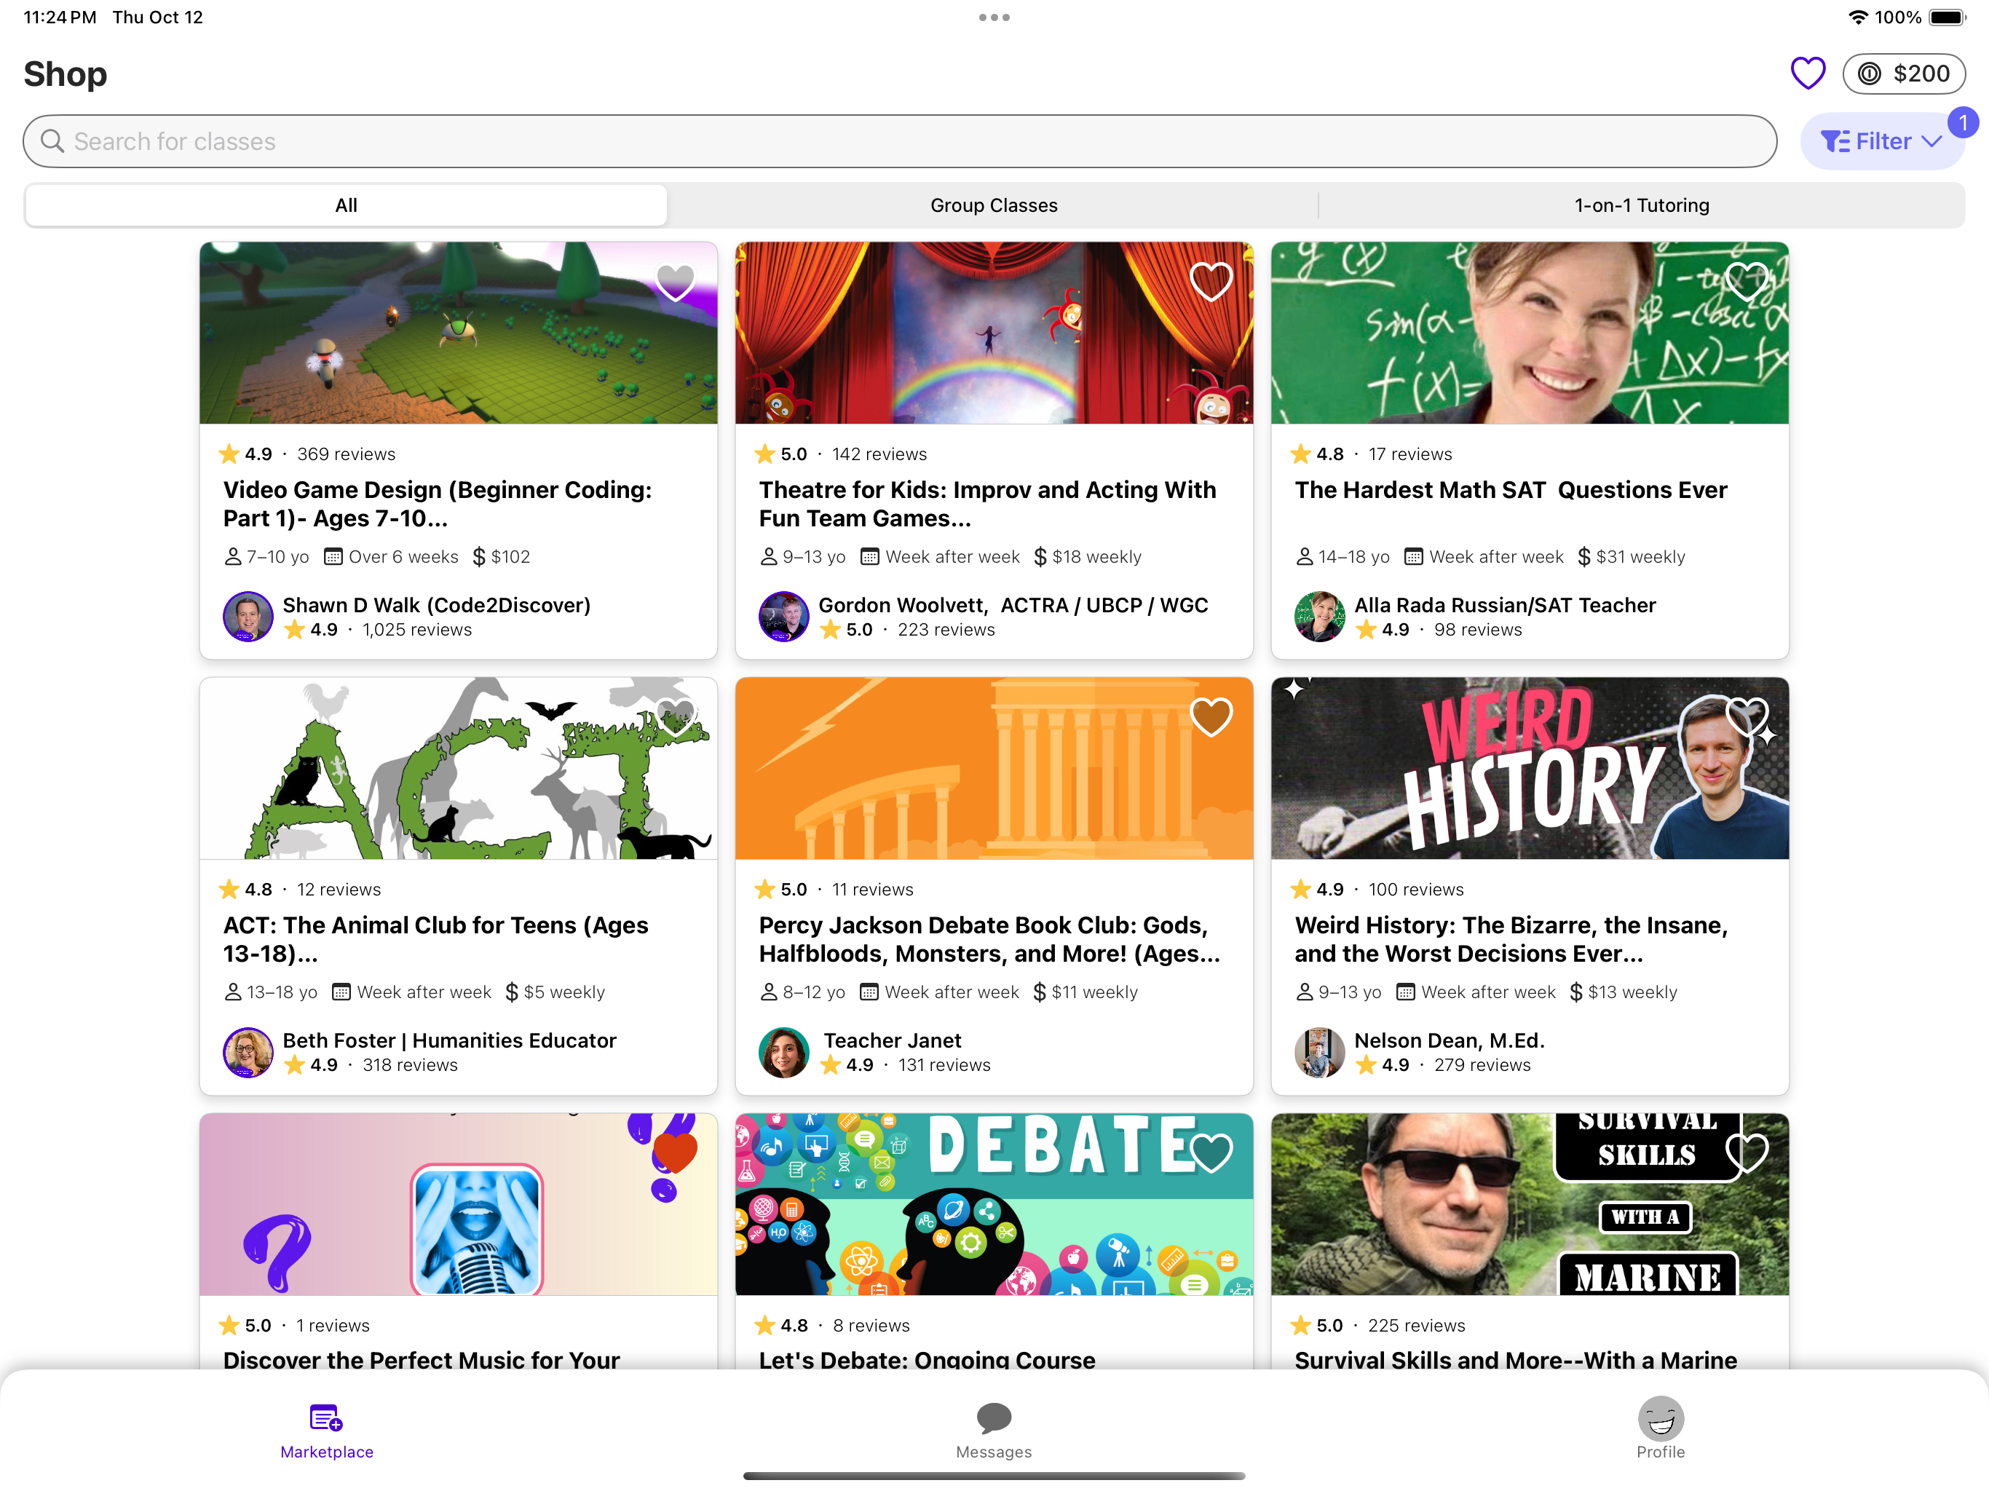Open Percy Jackson Debate Book Club title

(989, 939)
